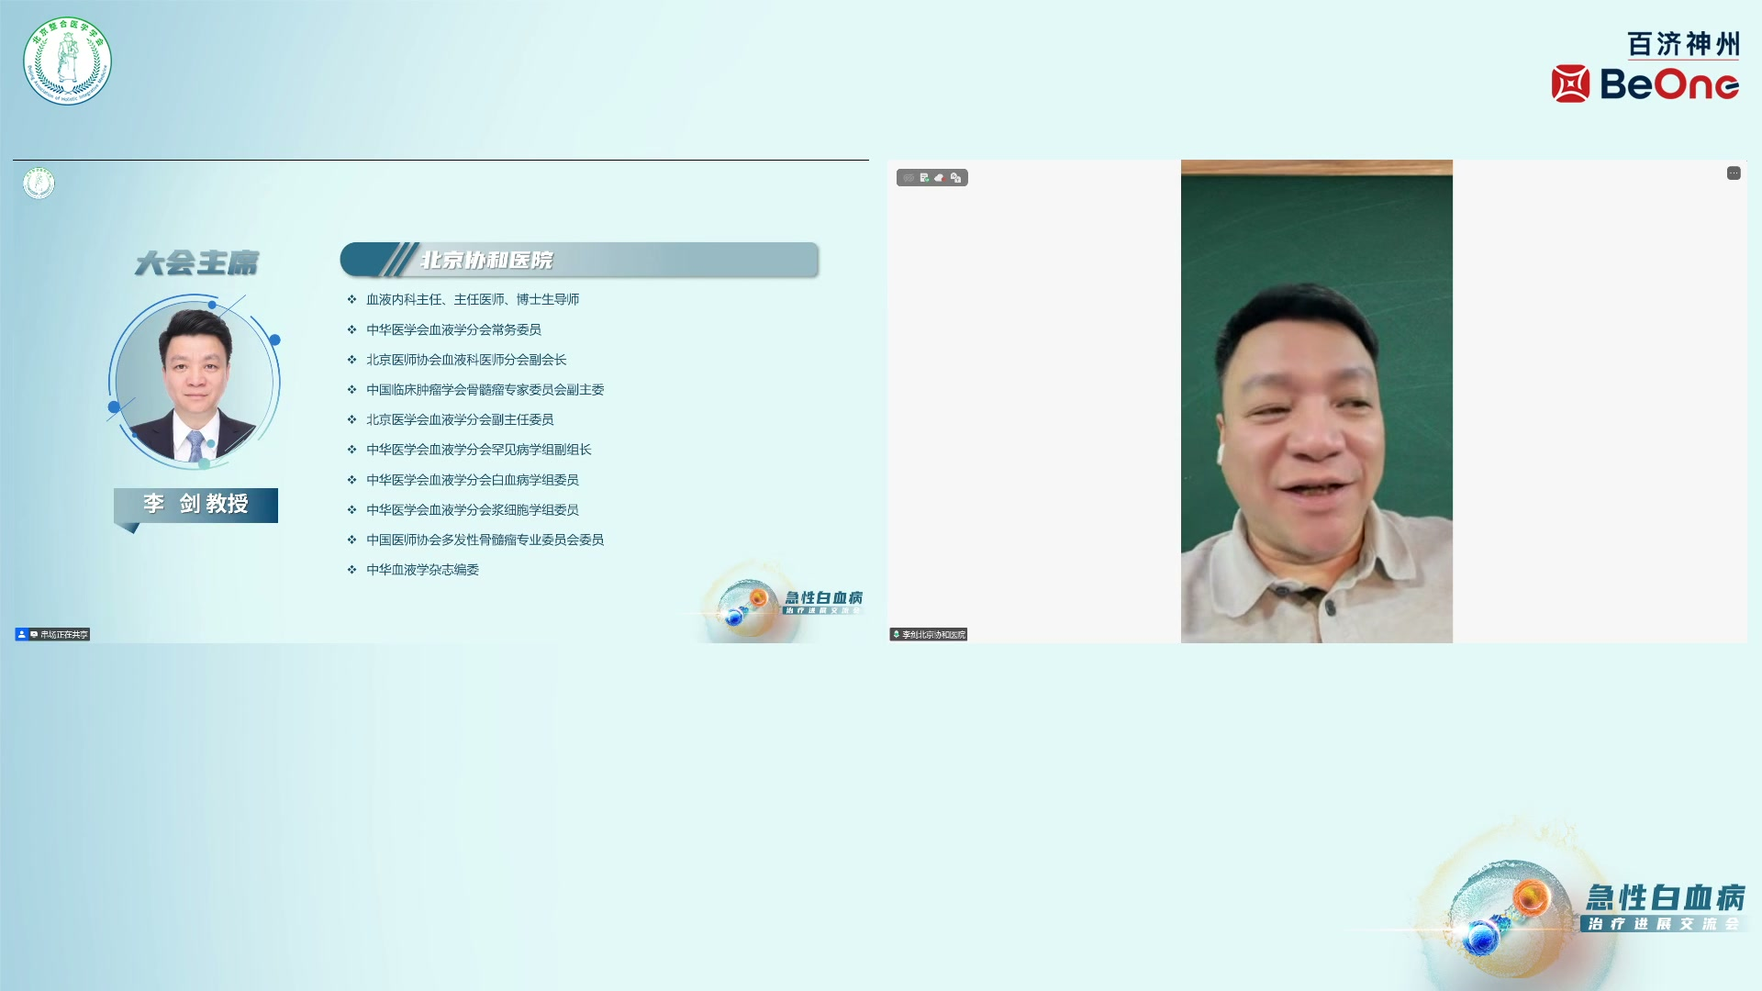Click the 大会主席 title text
The width and height of the screenshot is (1762, 991).
pos(196,263)
